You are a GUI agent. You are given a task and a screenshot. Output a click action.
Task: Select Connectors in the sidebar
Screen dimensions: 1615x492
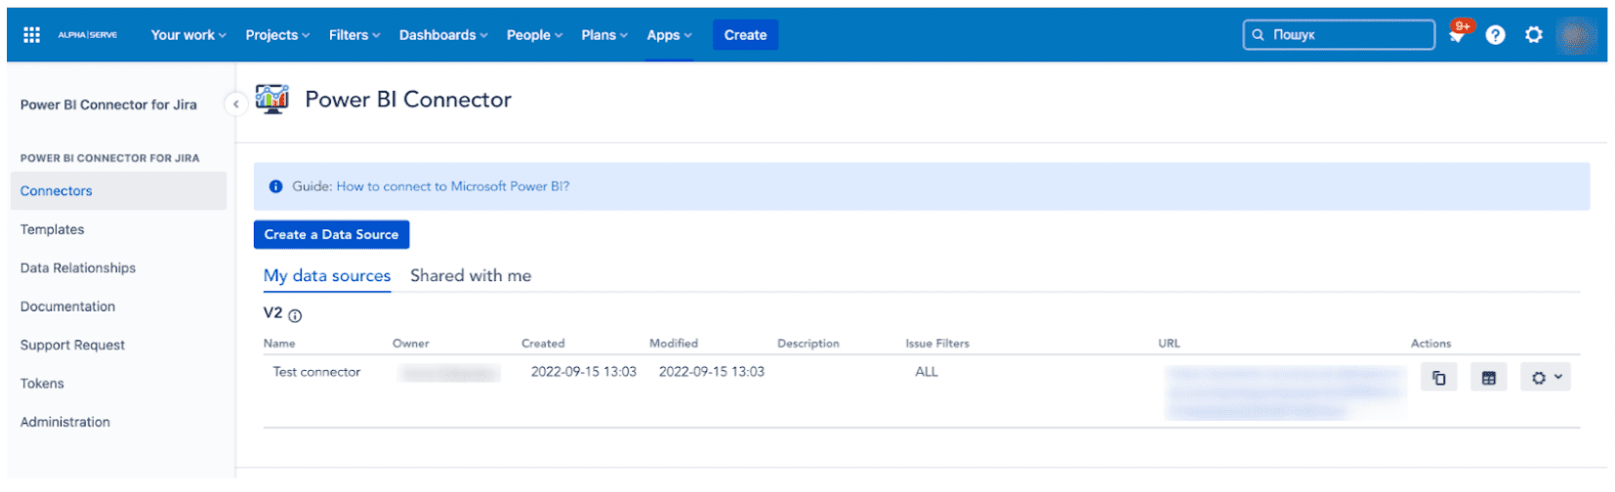pos(118,191)
